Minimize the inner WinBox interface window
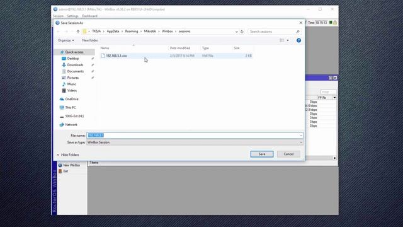The height and width of the screenshot is (227, 403). tap(331, 78)
